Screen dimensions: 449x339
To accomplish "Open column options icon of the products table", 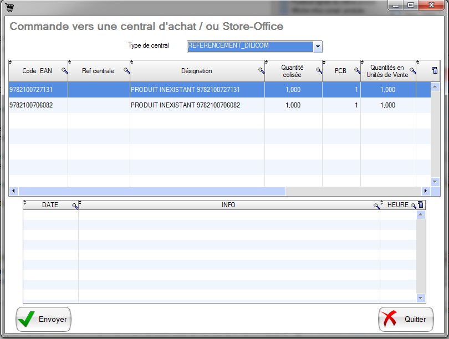I will pos(435,70).
